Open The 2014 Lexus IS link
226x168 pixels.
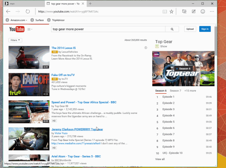coord(64,48)
